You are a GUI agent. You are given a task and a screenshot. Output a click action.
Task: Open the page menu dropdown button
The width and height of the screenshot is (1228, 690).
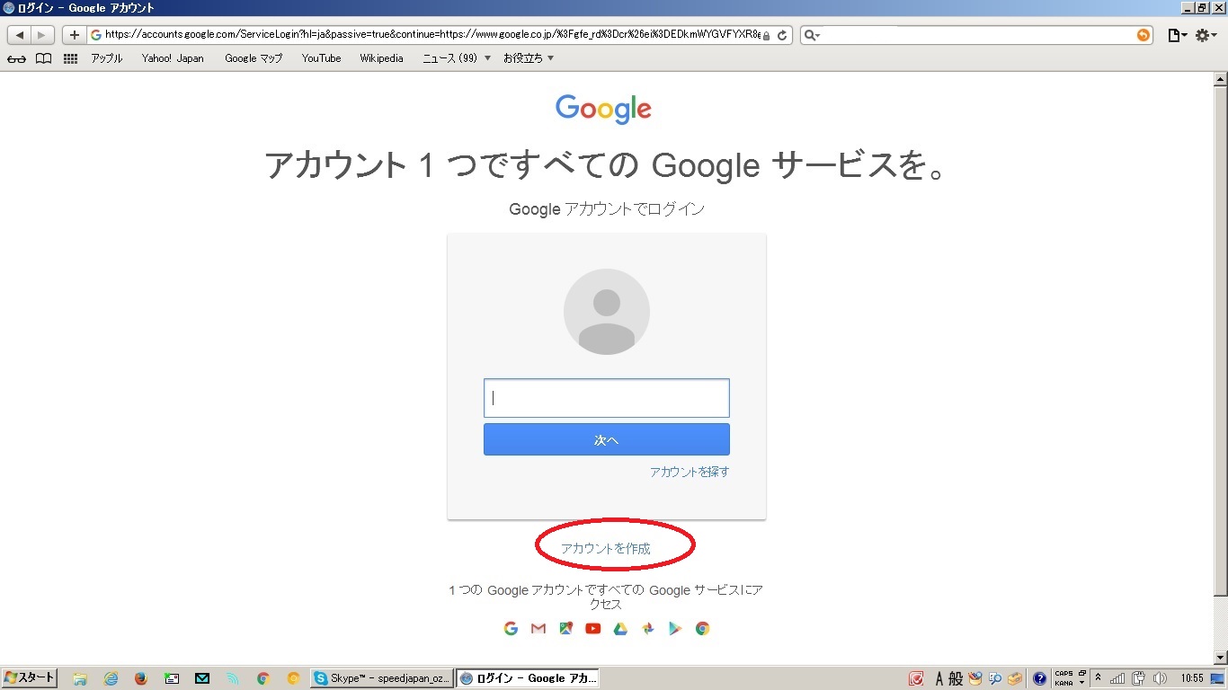(x=1177, y=35)
